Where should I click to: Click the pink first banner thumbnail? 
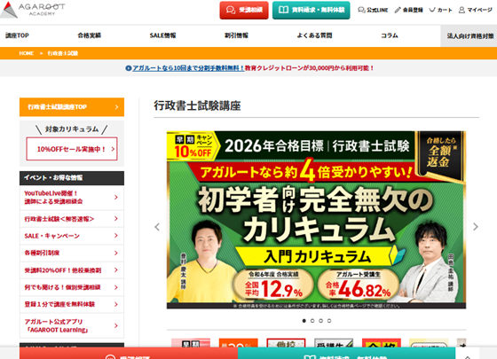(x=191, y=342)
